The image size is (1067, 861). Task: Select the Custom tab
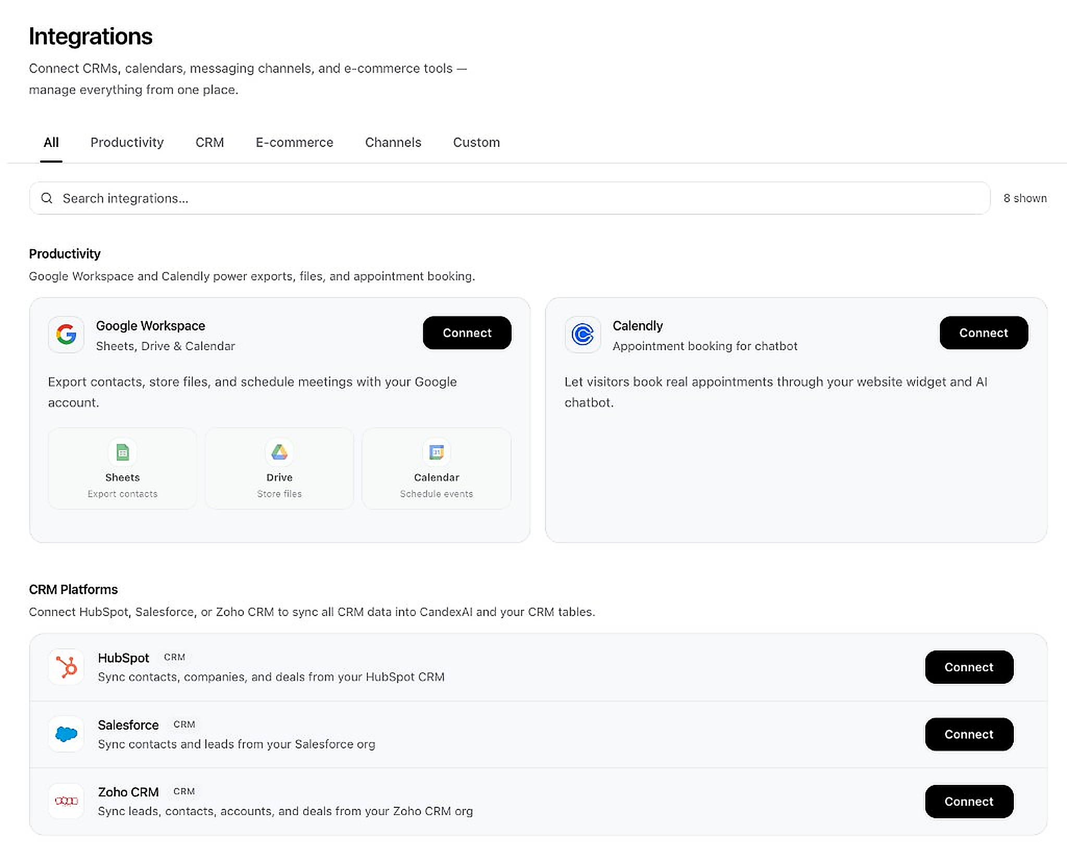pyautogui.click(x=477, y=142)
